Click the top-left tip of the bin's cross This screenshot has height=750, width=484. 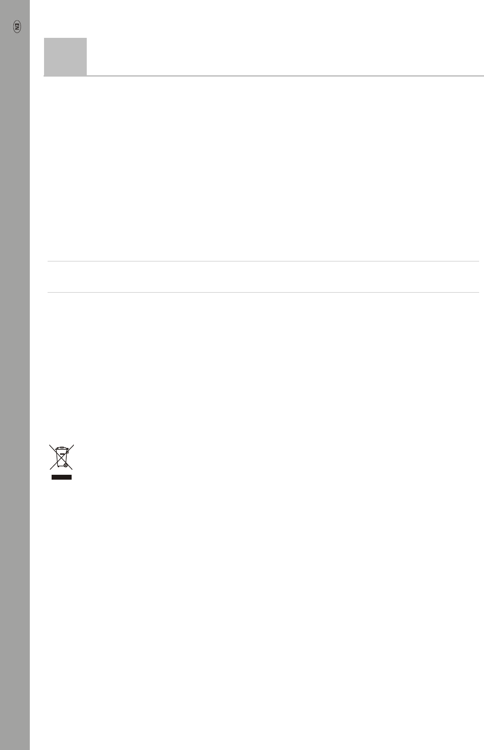[x=50, y=445]
